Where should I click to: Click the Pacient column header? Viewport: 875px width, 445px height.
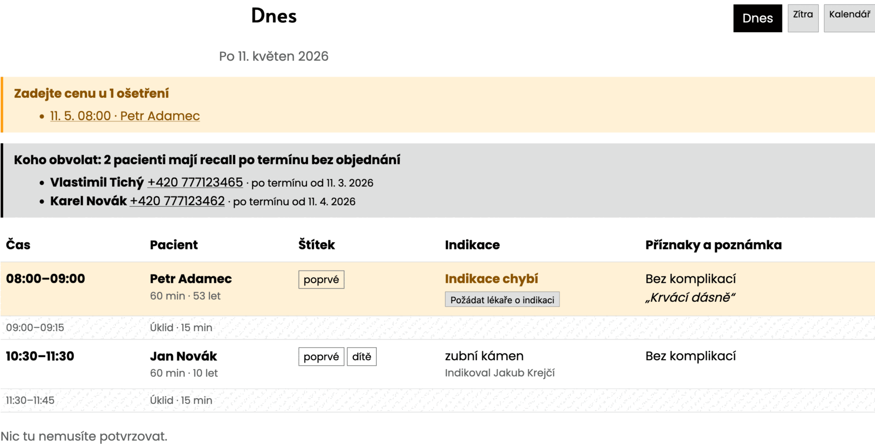(174, 245)
